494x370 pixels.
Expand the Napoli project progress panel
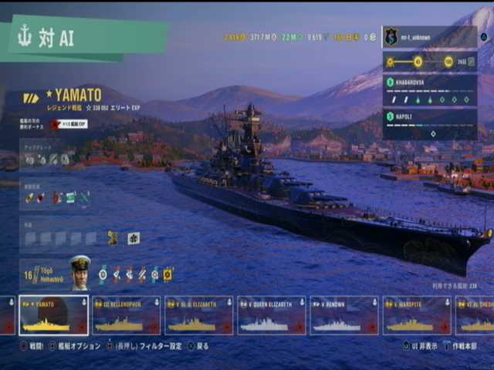(430, 124)
